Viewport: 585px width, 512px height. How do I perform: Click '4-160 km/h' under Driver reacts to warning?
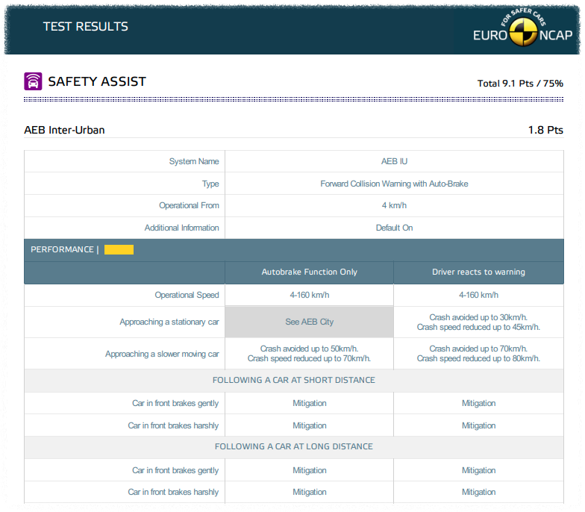pyautogui.click(x=478, y=295)
